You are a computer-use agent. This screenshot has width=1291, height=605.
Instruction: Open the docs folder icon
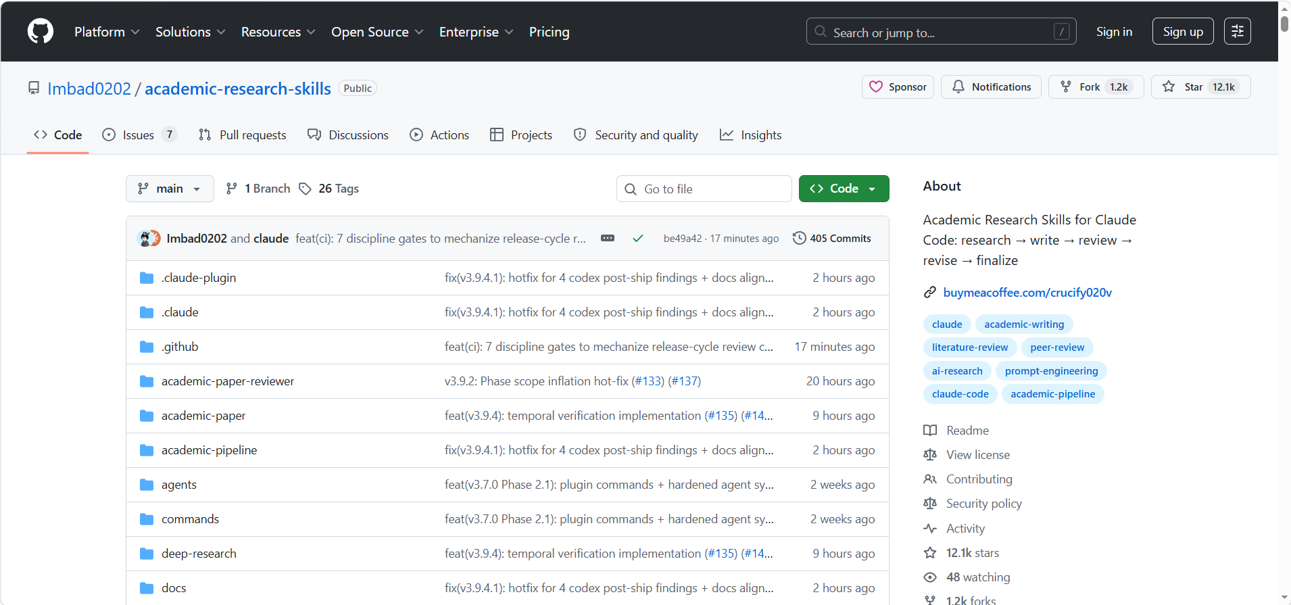147,588
